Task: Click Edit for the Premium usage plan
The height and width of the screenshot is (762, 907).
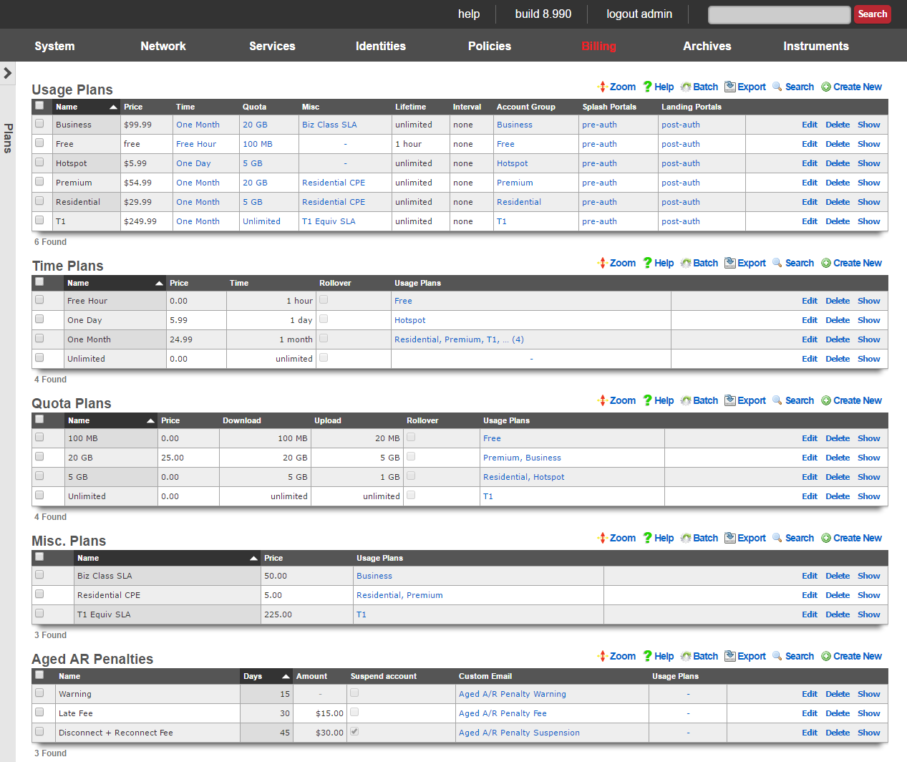Action: click(x=809, y=183)
